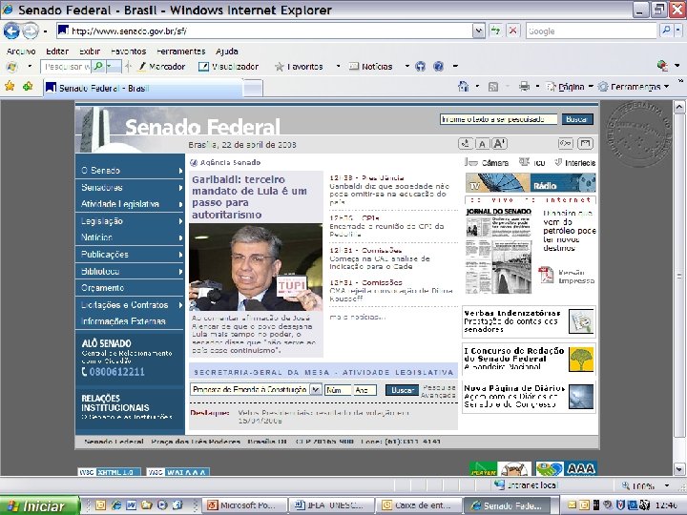
Task: Open the Página menu dropdown
Action: point(591,87)
